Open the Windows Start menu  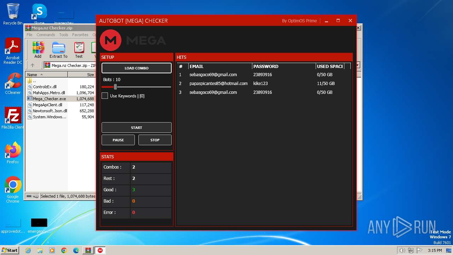point(10,250)
